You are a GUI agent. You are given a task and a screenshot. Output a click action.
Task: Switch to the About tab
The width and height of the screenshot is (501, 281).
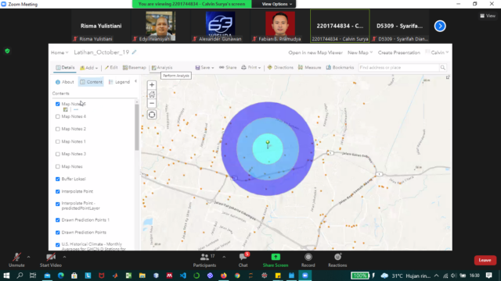pos(64,82)
